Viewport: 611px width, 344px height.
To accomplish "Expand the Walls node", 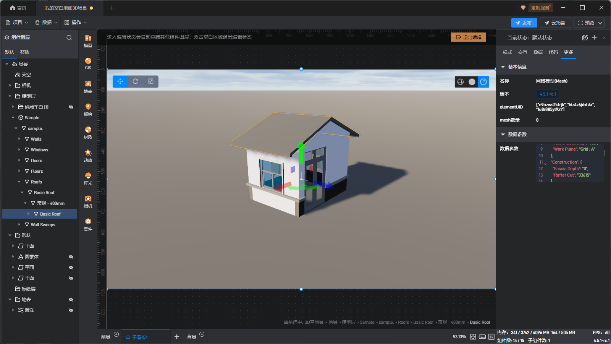I will (x=19, y=139).
